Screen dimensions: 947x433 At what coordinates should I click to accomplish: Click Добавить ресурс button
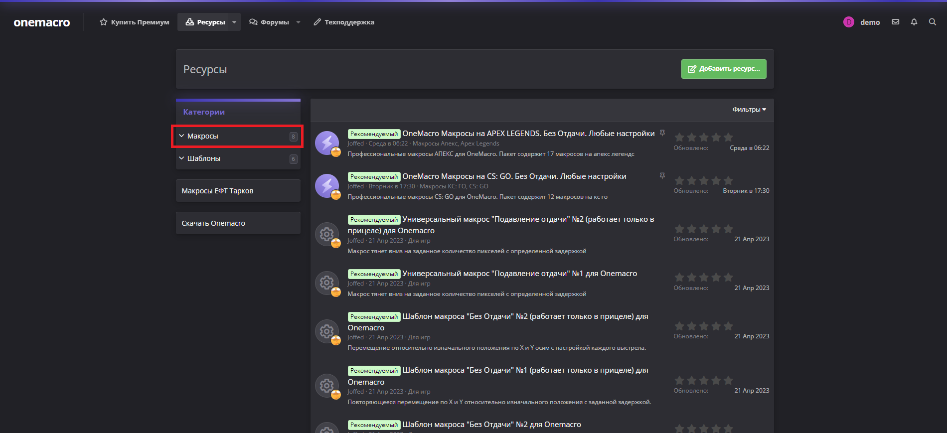[724, 69]
